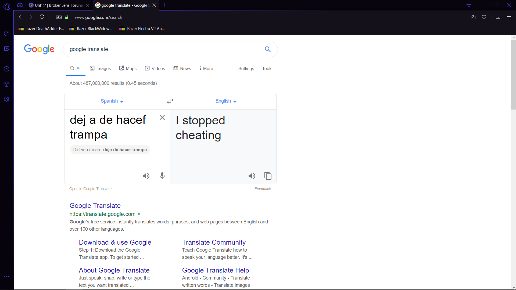Click Open in Google Translate link

tap(90, 189)
